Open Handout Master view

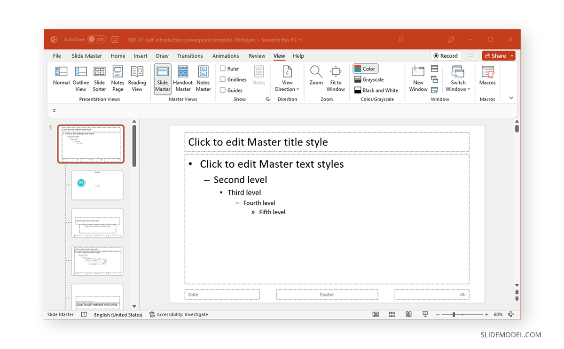(x=183, y=79)
